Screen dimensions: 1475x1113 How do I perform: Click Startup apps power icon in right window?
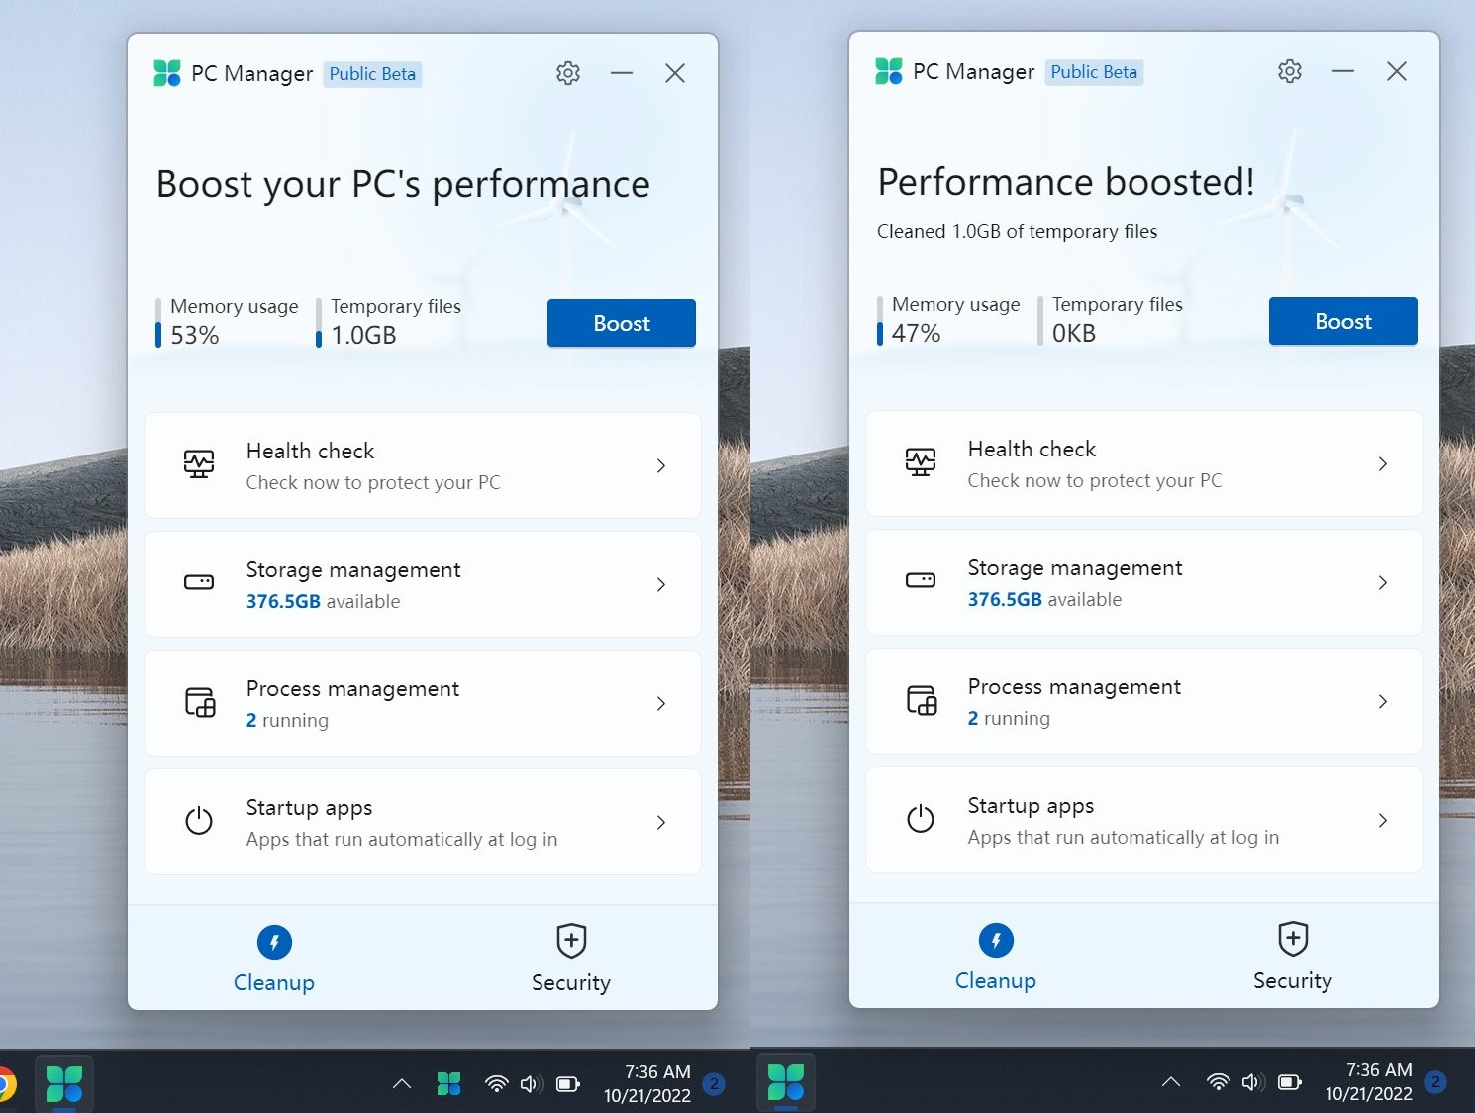(x=921, y=819)
